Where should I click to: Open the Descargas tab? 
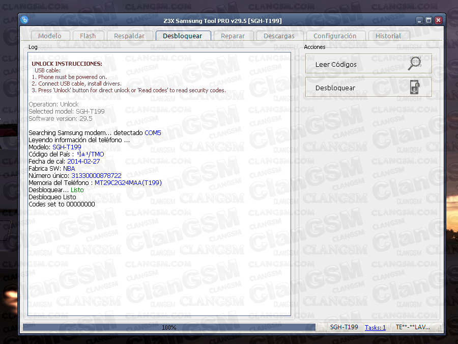279,36
